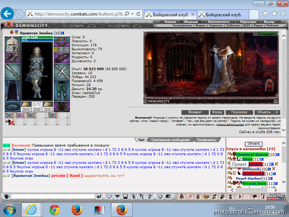289x217 pixels.
Task: Click the Объекты button
Action: [x=264, y=112]
